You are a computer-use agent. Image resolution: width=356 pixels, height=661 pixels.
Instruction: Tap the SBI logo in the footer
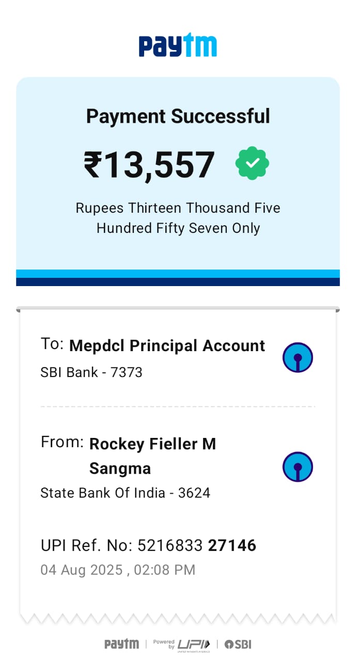tap(238, 644)
